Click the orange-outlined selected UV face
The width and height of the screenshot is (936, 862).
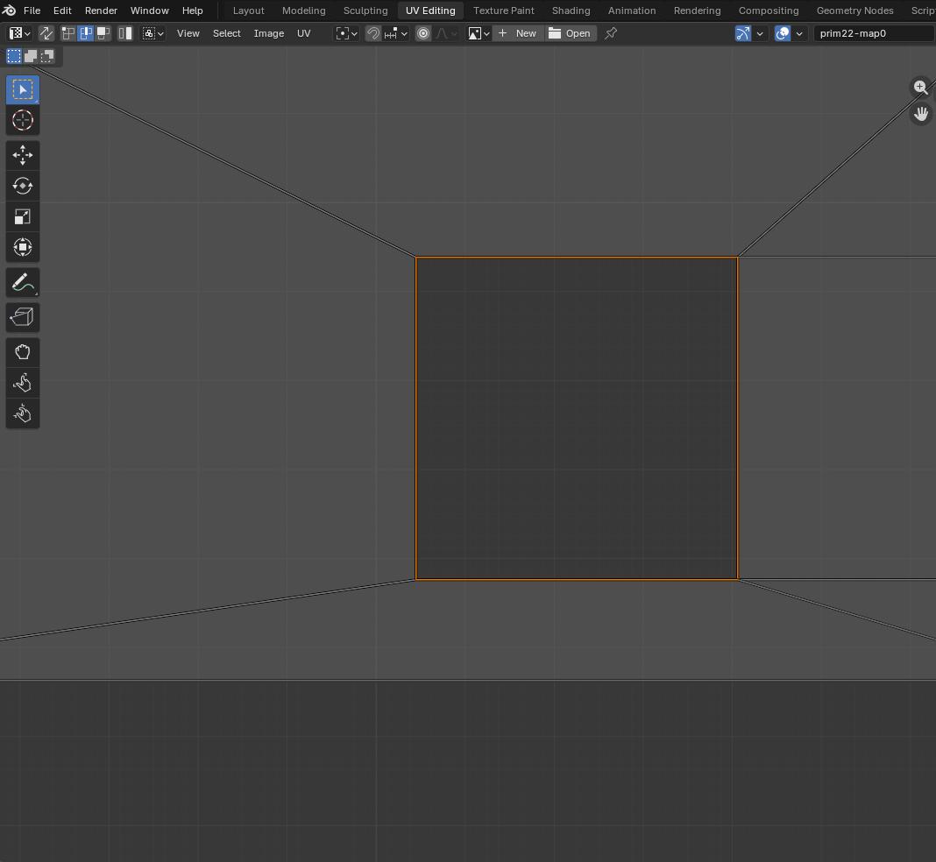click(577, 418)
